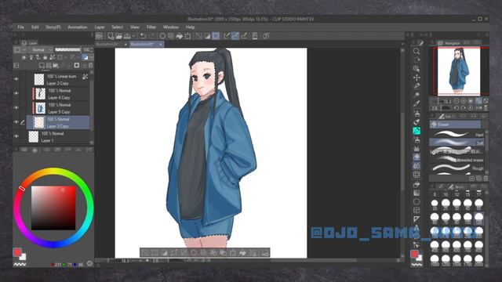The image size is (502, 282).
Task: Select the Text tool A icon
Action: tap(417, 228)
